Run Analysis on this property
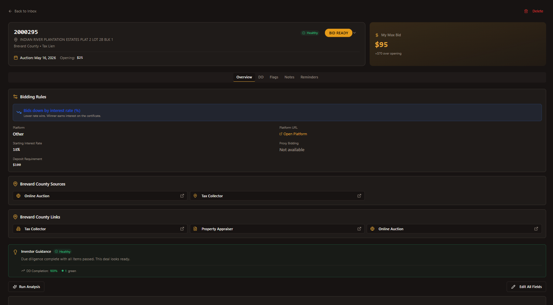 (x=26, y=287)
